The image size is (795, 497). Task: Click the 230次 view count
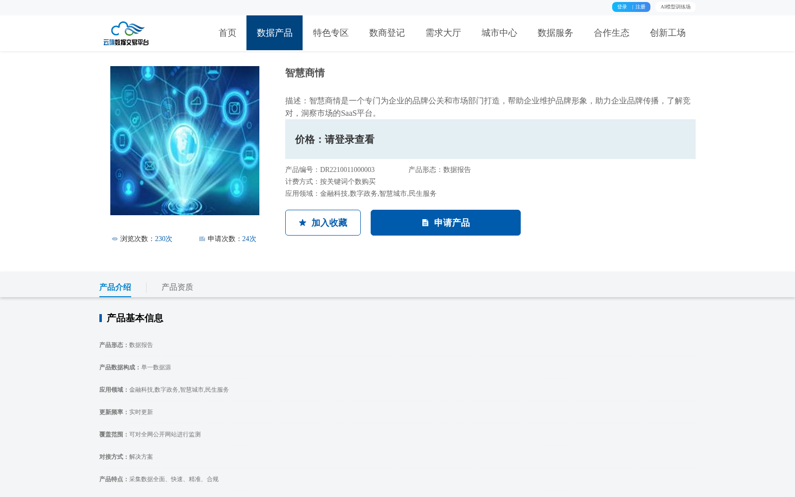pyautogui.click(x=163, y=239)
